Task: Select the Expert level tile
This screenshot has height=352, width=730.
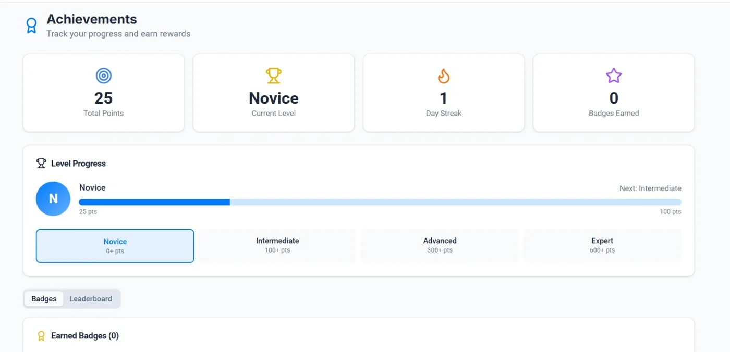Action: pos(602,246)
